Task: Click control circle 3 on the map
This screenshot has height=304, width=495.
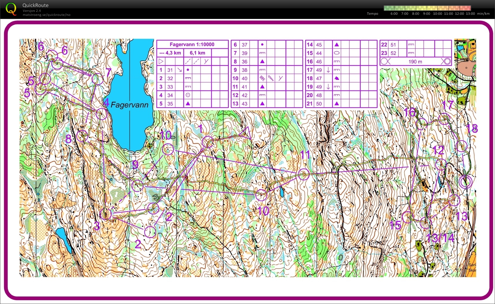Action: (106, 214)
